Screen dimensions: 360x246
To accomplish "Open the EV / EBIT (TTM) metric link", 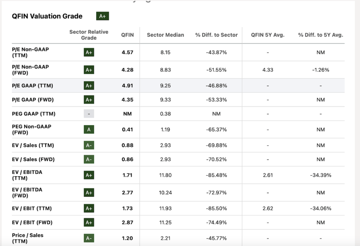I will 32,208.
